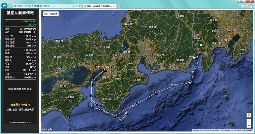The width and height of the screenshot is (255, 134).
Task: Click the 徳島県 label on the map
Action: click(x=71, y=97)
